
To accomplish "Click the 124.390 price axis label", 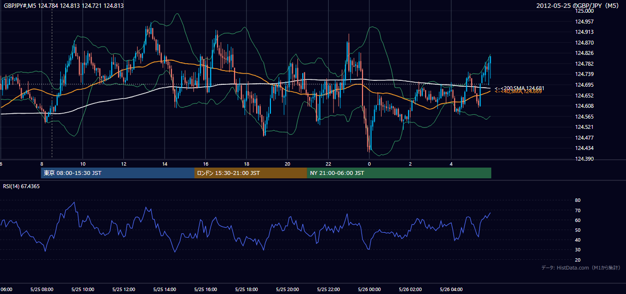I will (584, 159).
